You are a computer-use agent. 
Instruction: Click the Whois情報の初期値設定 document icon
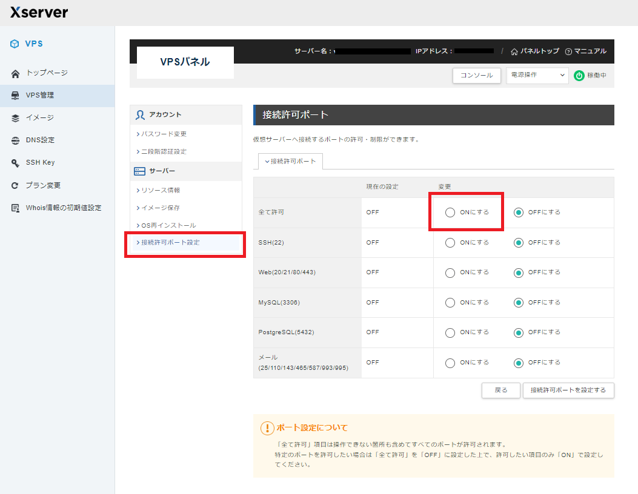point(16,208)
